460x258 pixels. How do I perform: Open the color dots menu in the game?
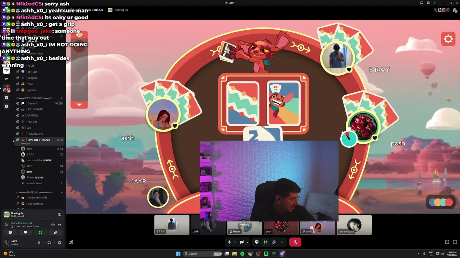(441, 202)
